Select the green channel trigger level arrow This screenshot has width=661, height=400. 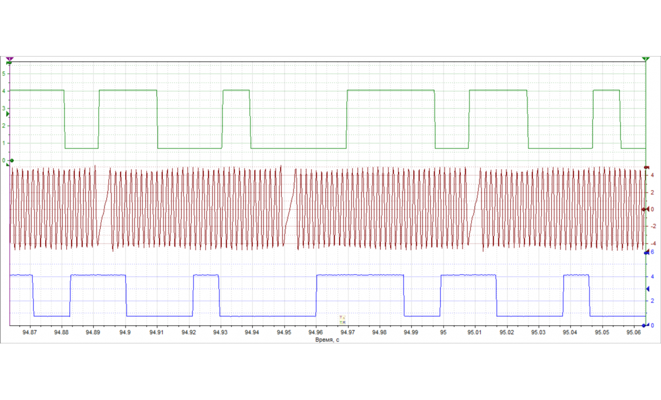[x=7, y=114]
